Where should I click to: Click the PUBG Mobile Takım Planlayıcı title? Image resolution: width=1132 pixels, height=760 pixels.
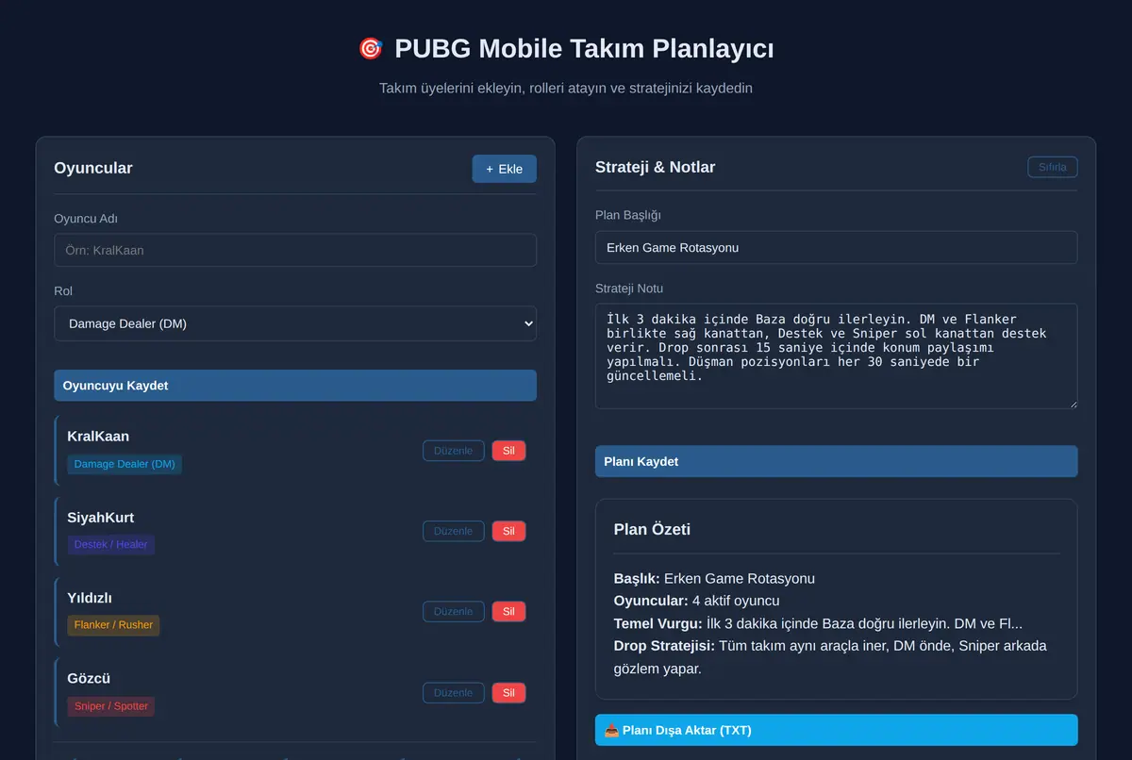584,48
